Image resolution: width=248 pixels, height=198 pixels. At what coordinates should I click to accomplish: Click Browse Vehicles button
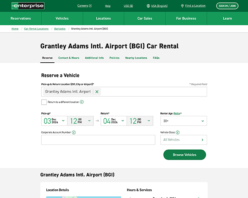(185, 155)
